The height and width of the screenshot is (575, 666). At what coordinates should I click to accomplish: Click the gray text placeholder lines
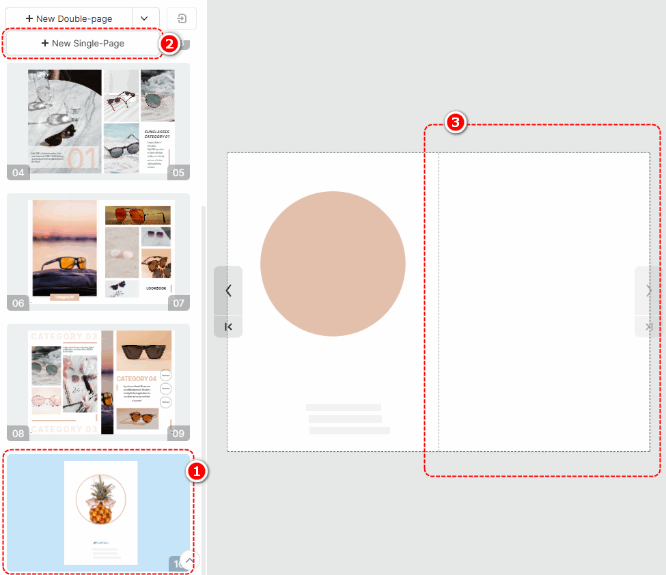[x=348, y=419]
